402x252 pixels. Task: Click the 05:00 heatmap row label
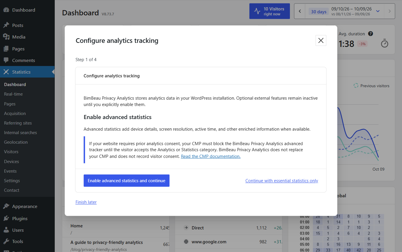point(305,244)
